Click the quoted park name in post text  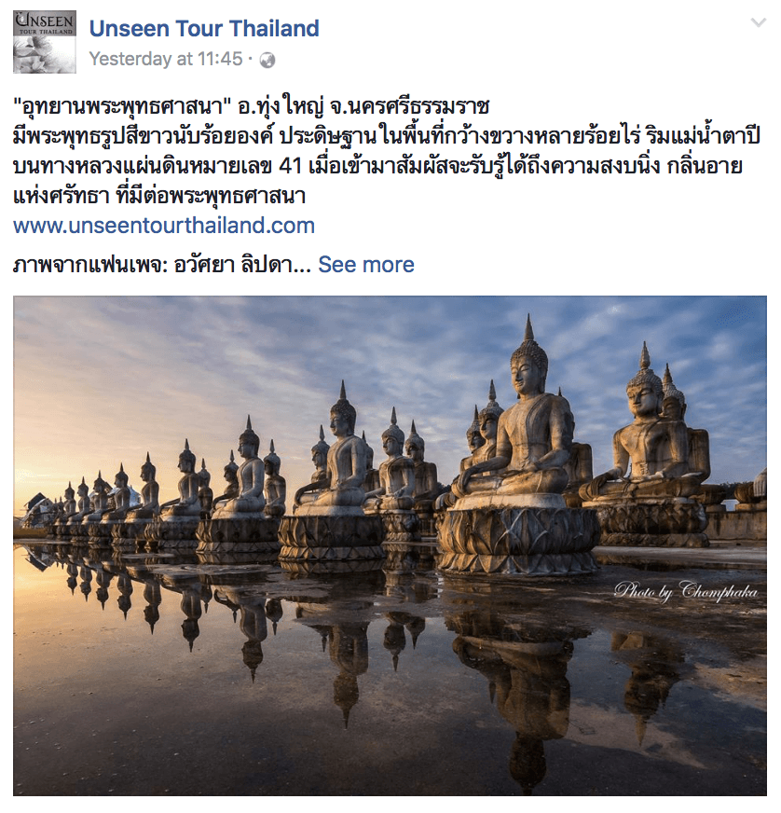(122, 107)
